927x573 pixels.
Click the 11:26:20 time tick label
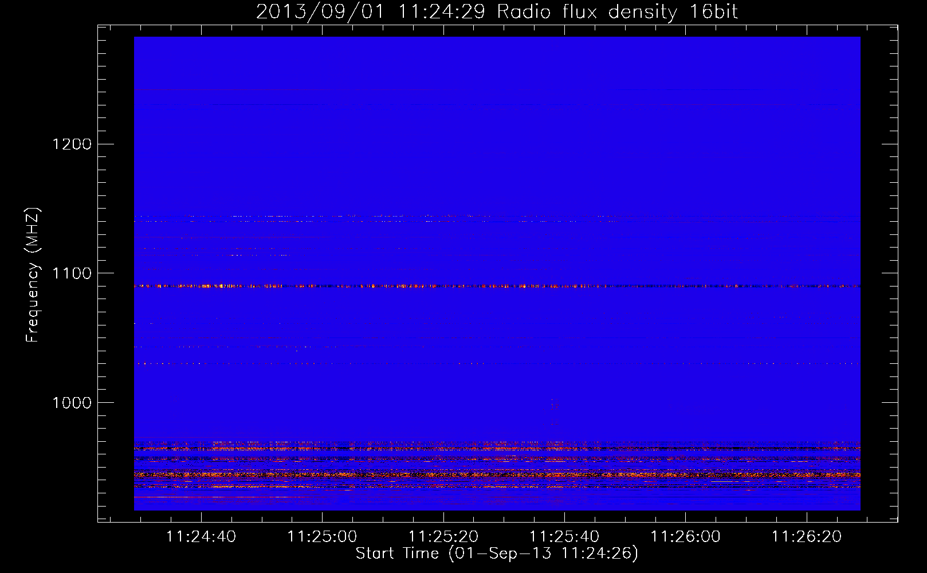click(x=807, y=537)
